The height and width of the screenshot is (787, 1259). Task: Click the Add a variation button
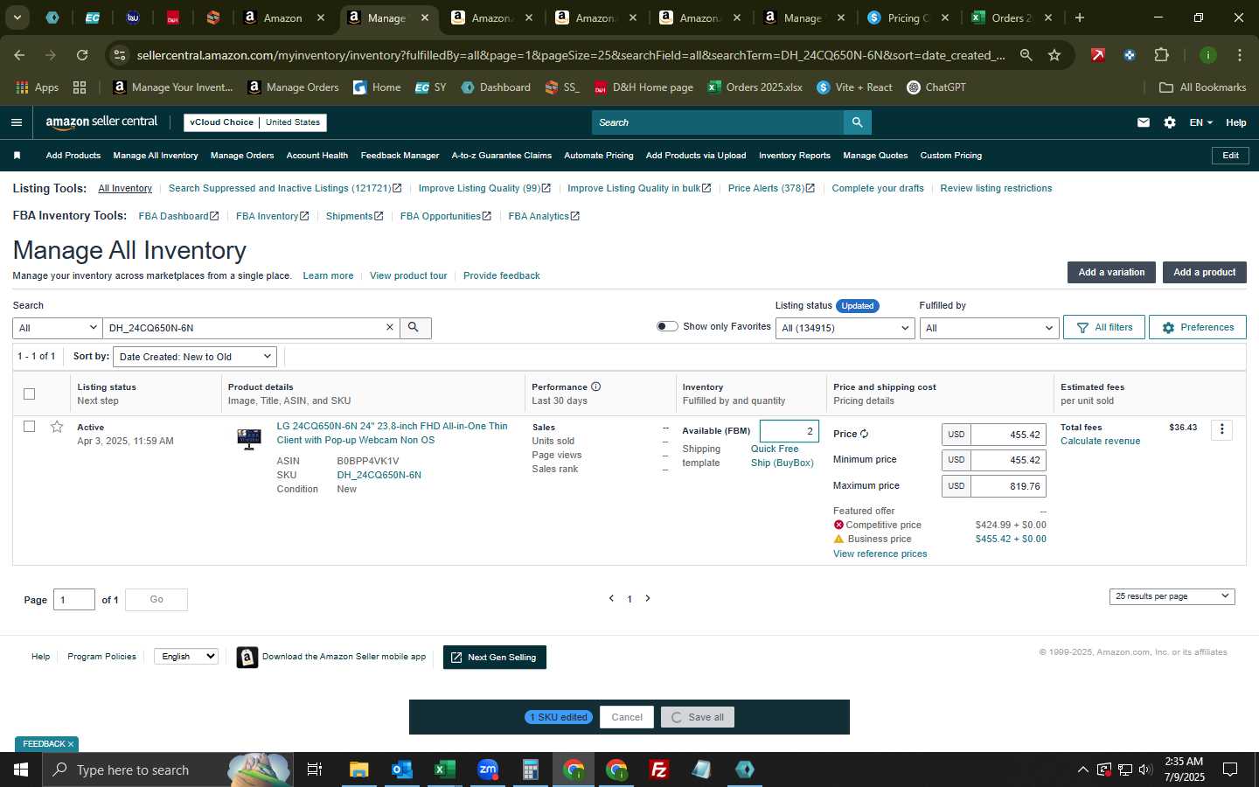pyautogui.click(x=1111, y=273)
